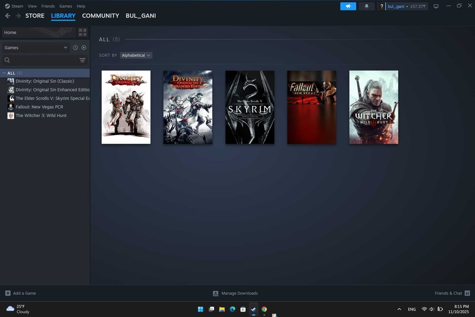Open Manage Downloads
Screen dimensions: 475x317
click(236, 293)
